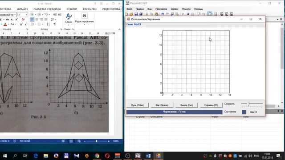
Task: Open the Вид menu in PascalABC.NET
Action: point(150,9)
